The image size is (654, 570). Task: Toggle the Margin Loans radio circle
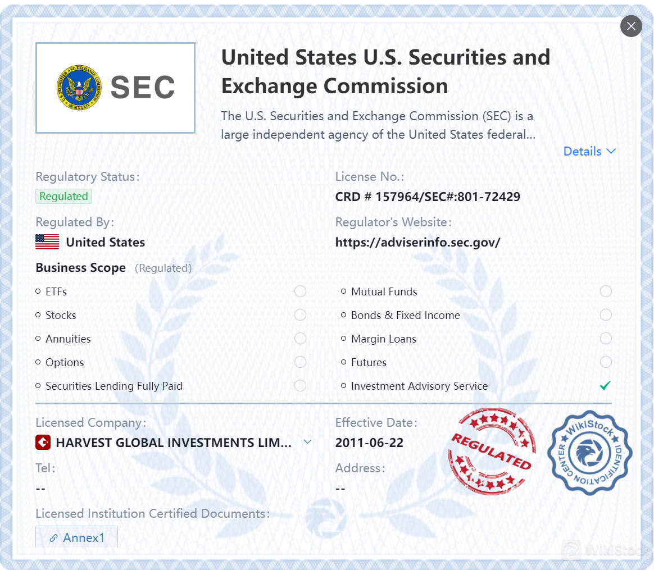pos(606,338)
